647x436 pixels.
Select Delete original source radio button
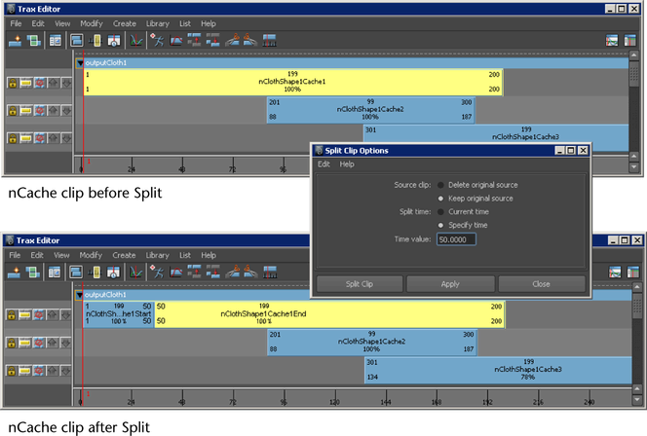(440, 185)
